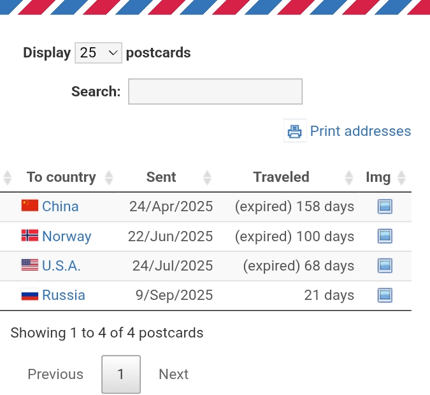Sort table by Sent date column
Screen dimensions: 430x395
coord(161,177)
